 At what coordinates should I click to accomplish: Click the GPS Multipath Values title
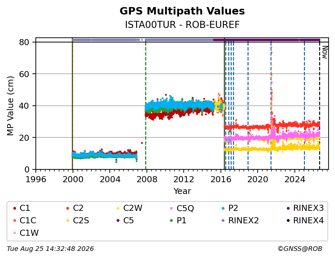tap(182, 11)
